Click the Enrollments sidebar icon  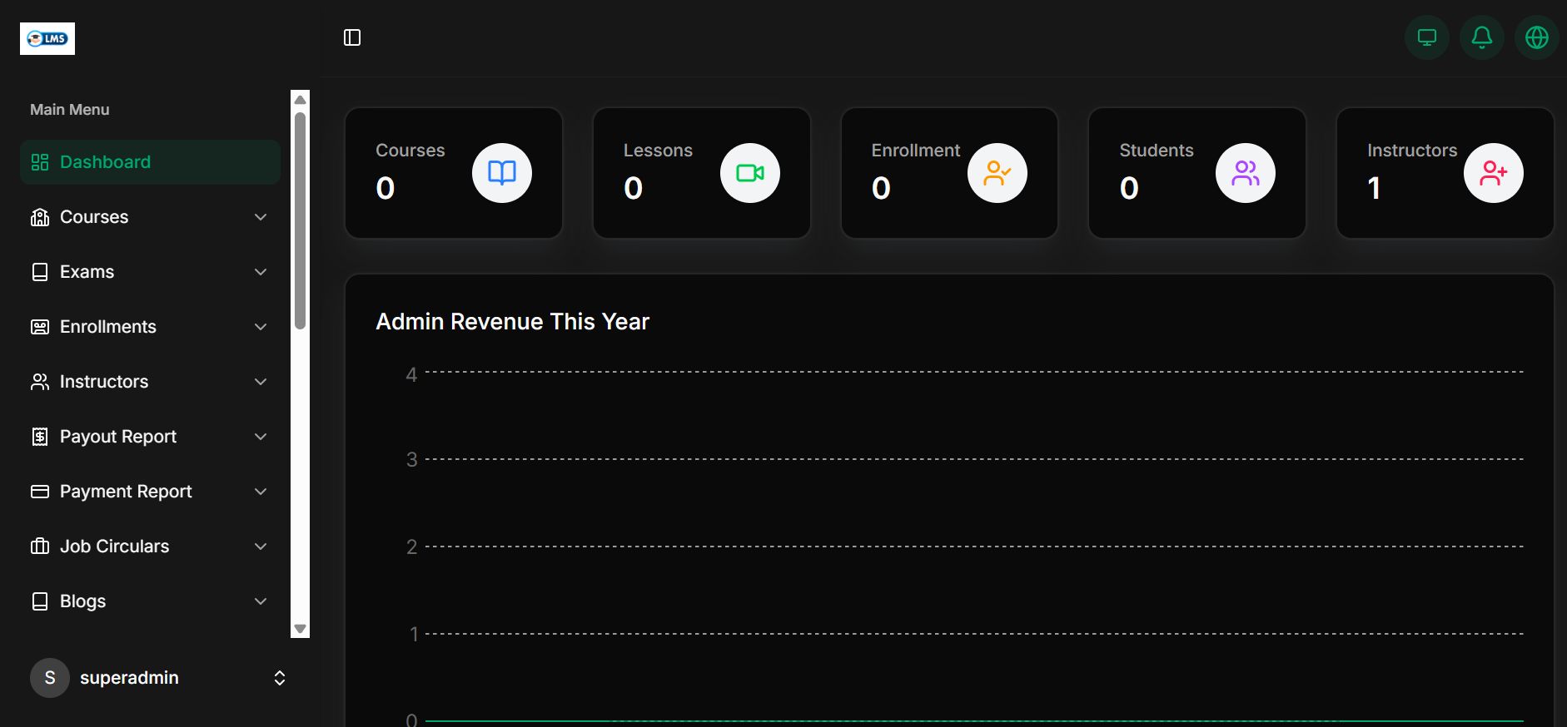[40, 327]
